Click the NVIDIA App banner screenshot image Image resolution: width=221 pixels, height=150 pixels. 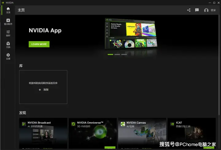coord(131,33)
